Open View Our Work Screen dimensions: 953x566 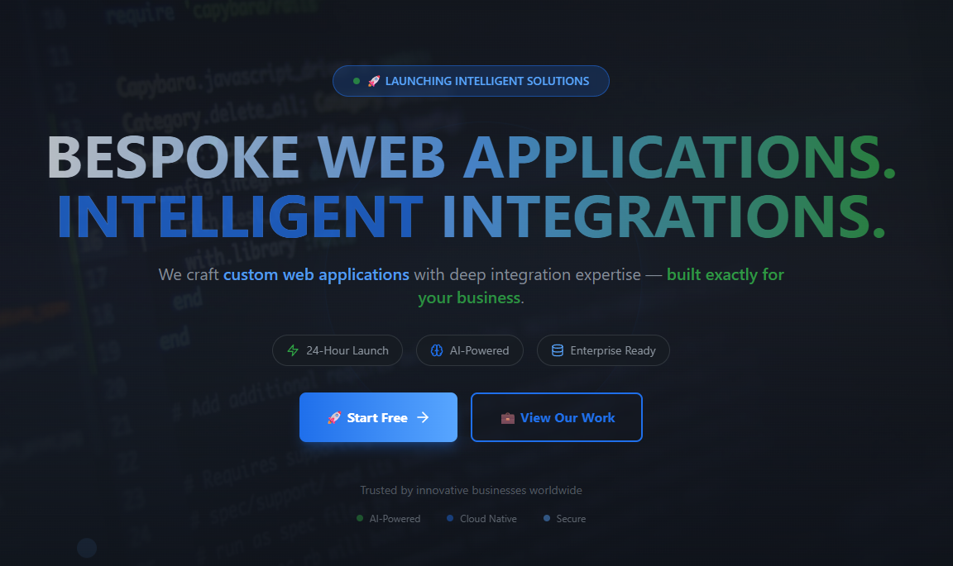(556, 417)
